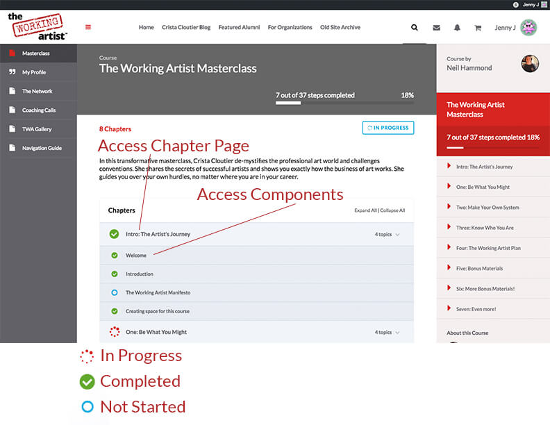550x425 pixels.
Task: Open Coaching Calls in left sidebar
Action: click(38, 110)
